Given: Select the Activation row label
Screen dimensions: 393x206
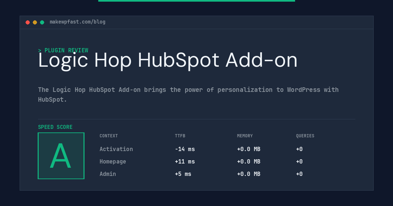Looking at the screenshot, I should [116, 149].
